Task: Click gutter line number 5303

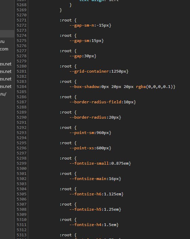Action: coord(22,184)
